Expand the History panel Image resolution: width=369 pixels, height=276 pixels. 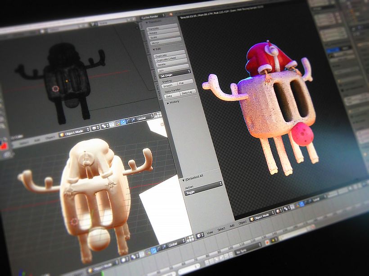coord(168,103)
